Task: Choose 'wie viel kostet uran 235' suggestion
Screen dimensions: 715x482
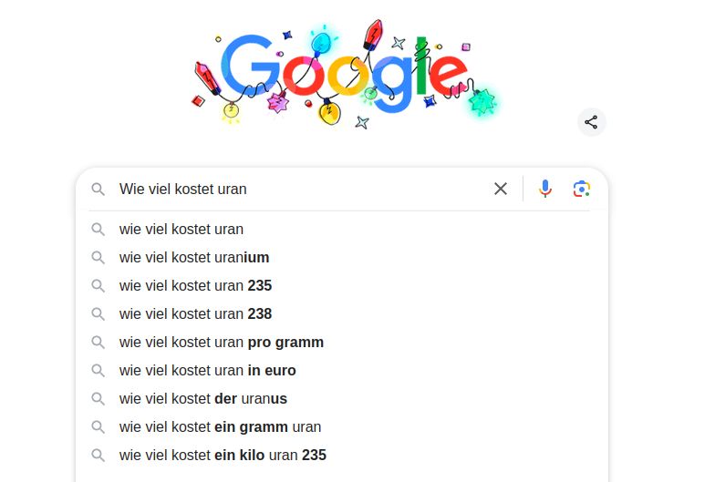Action: click(195, 286)
